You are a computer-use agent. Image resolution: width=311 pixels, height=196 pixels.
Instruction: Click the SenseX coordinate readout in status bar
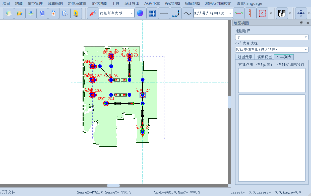[104, 192]
